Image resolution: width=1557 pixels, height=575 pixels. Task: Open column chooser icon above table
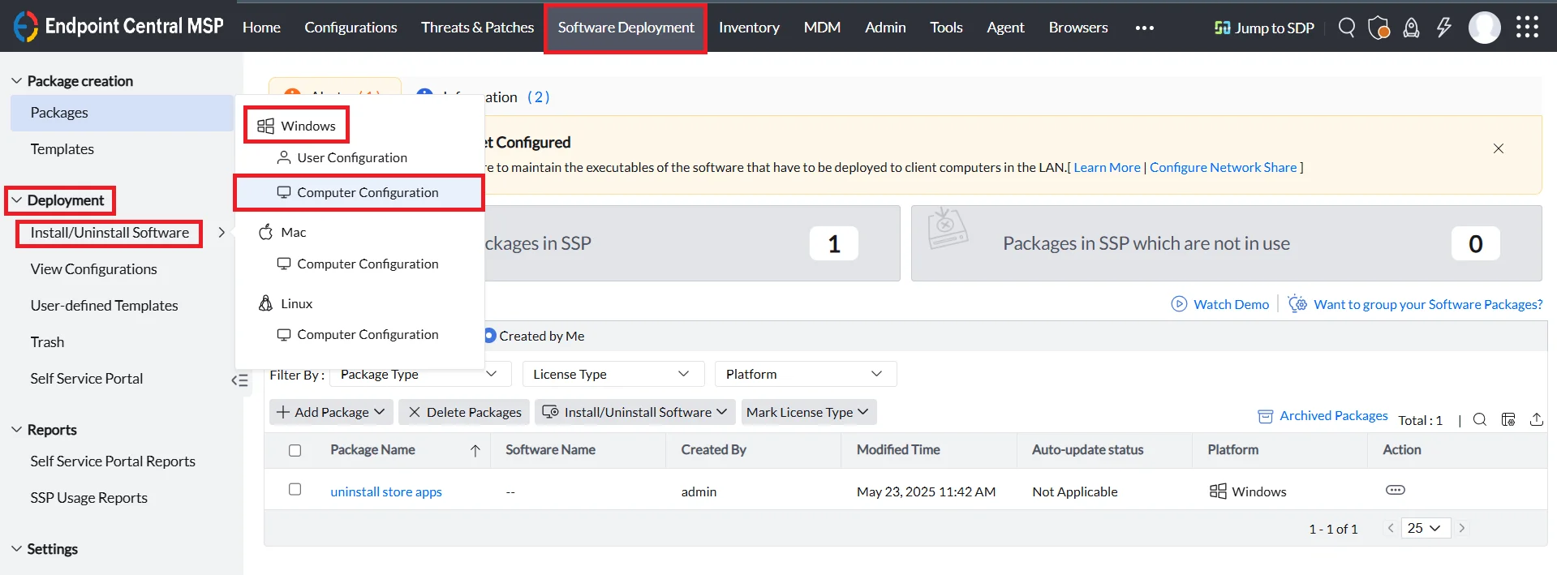[x=1508, y=419]
